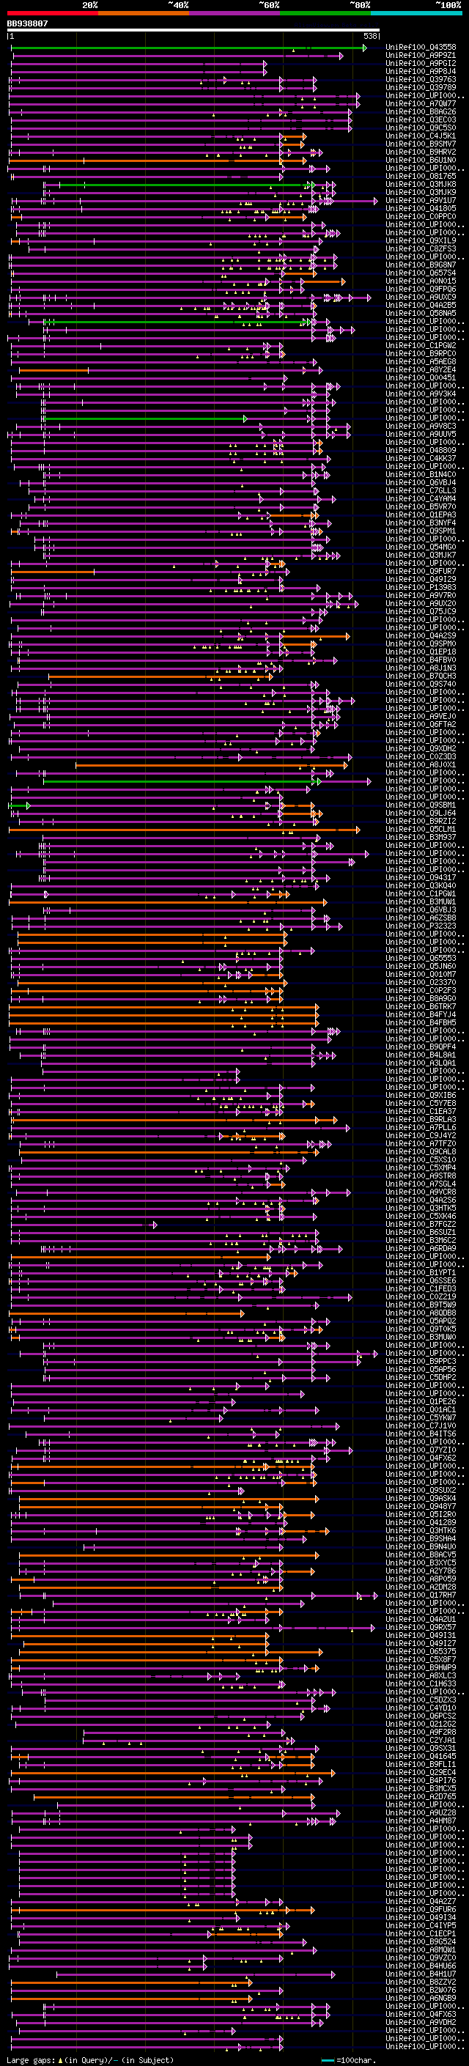Select the UniRef100_P13983 label

pyautogui.click(x=421, y=588)
